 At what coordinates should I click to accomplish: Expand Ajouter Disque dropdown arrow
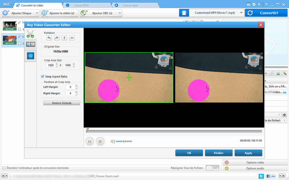point(37,13)
